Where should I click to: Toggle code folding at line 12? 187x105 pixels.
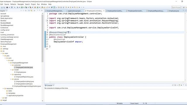point(49,39)
